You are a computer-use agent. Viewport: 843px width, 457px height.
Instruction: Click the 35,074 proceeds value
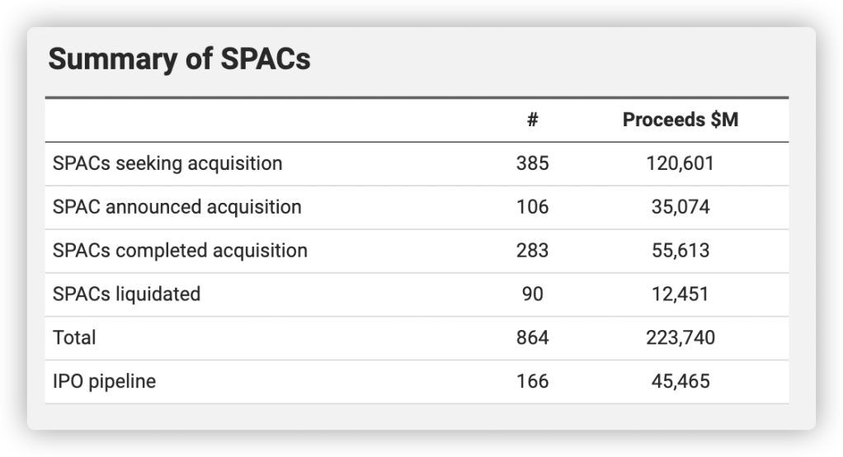point(680,207)
